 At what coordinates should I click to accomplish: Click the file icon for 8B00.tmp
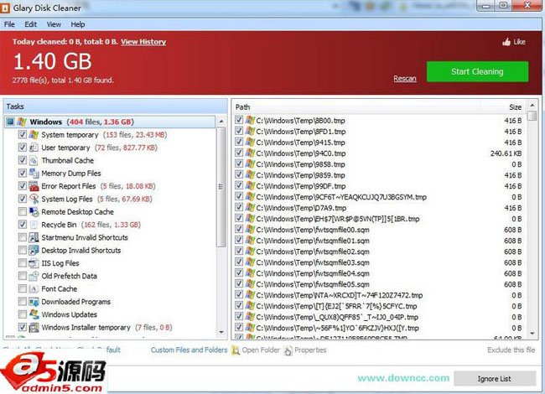point(250,121)
